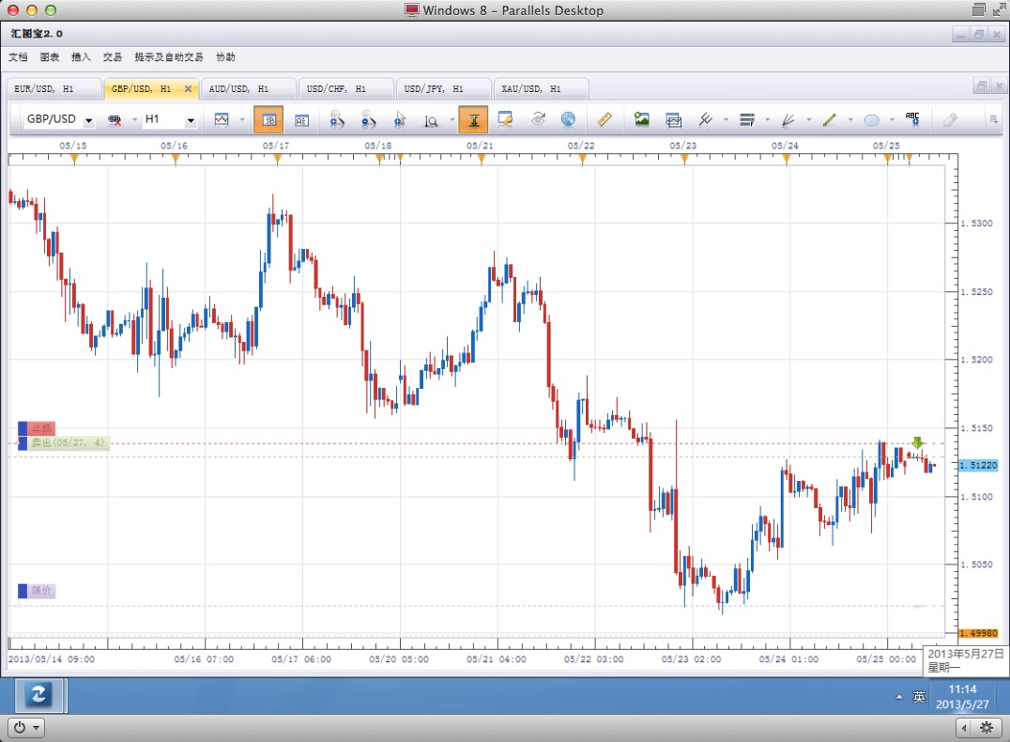The height and width of the screenshot is (742, 1010).
Task: Click the blue radar globe icon
Action: (568, 119)
